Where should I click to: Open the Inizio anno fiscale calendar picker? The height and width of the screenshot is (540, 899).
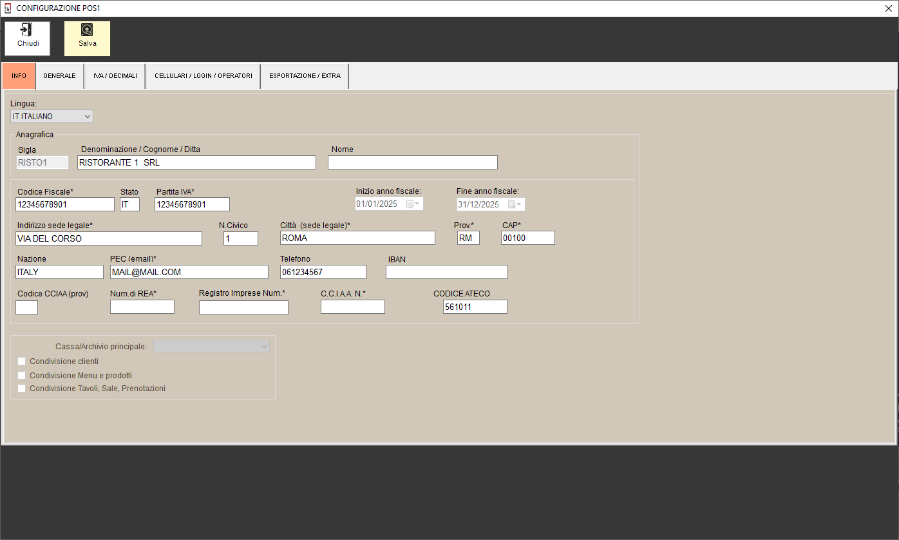point(413,204)
